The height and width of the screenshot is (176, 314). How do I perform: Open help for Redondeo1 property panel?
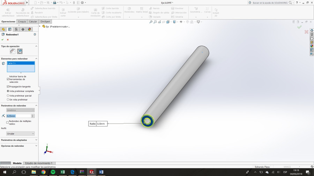35,34
